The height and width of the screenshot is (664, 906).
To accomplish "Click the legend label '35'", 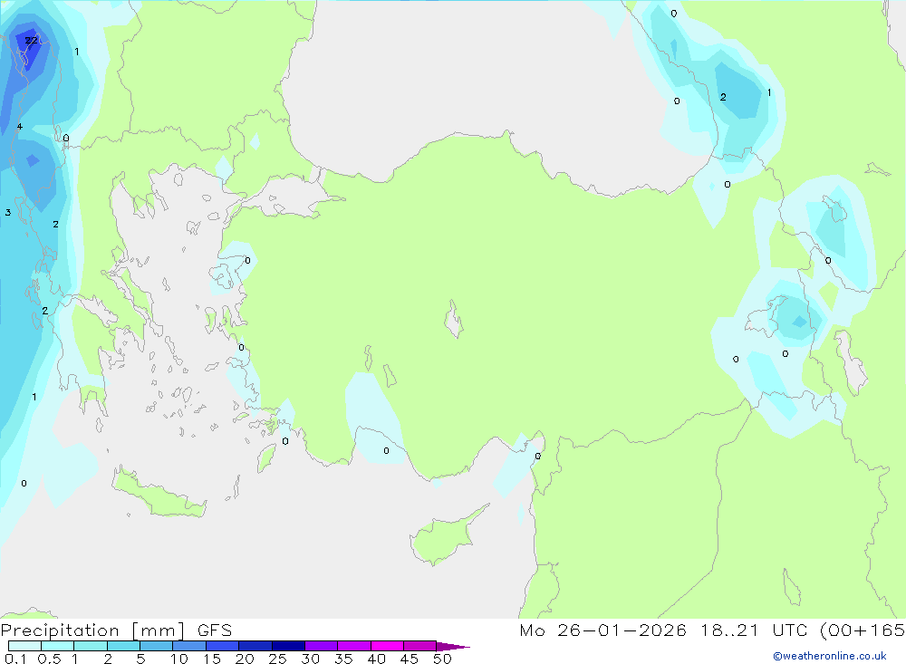I will tap(343, 659).
